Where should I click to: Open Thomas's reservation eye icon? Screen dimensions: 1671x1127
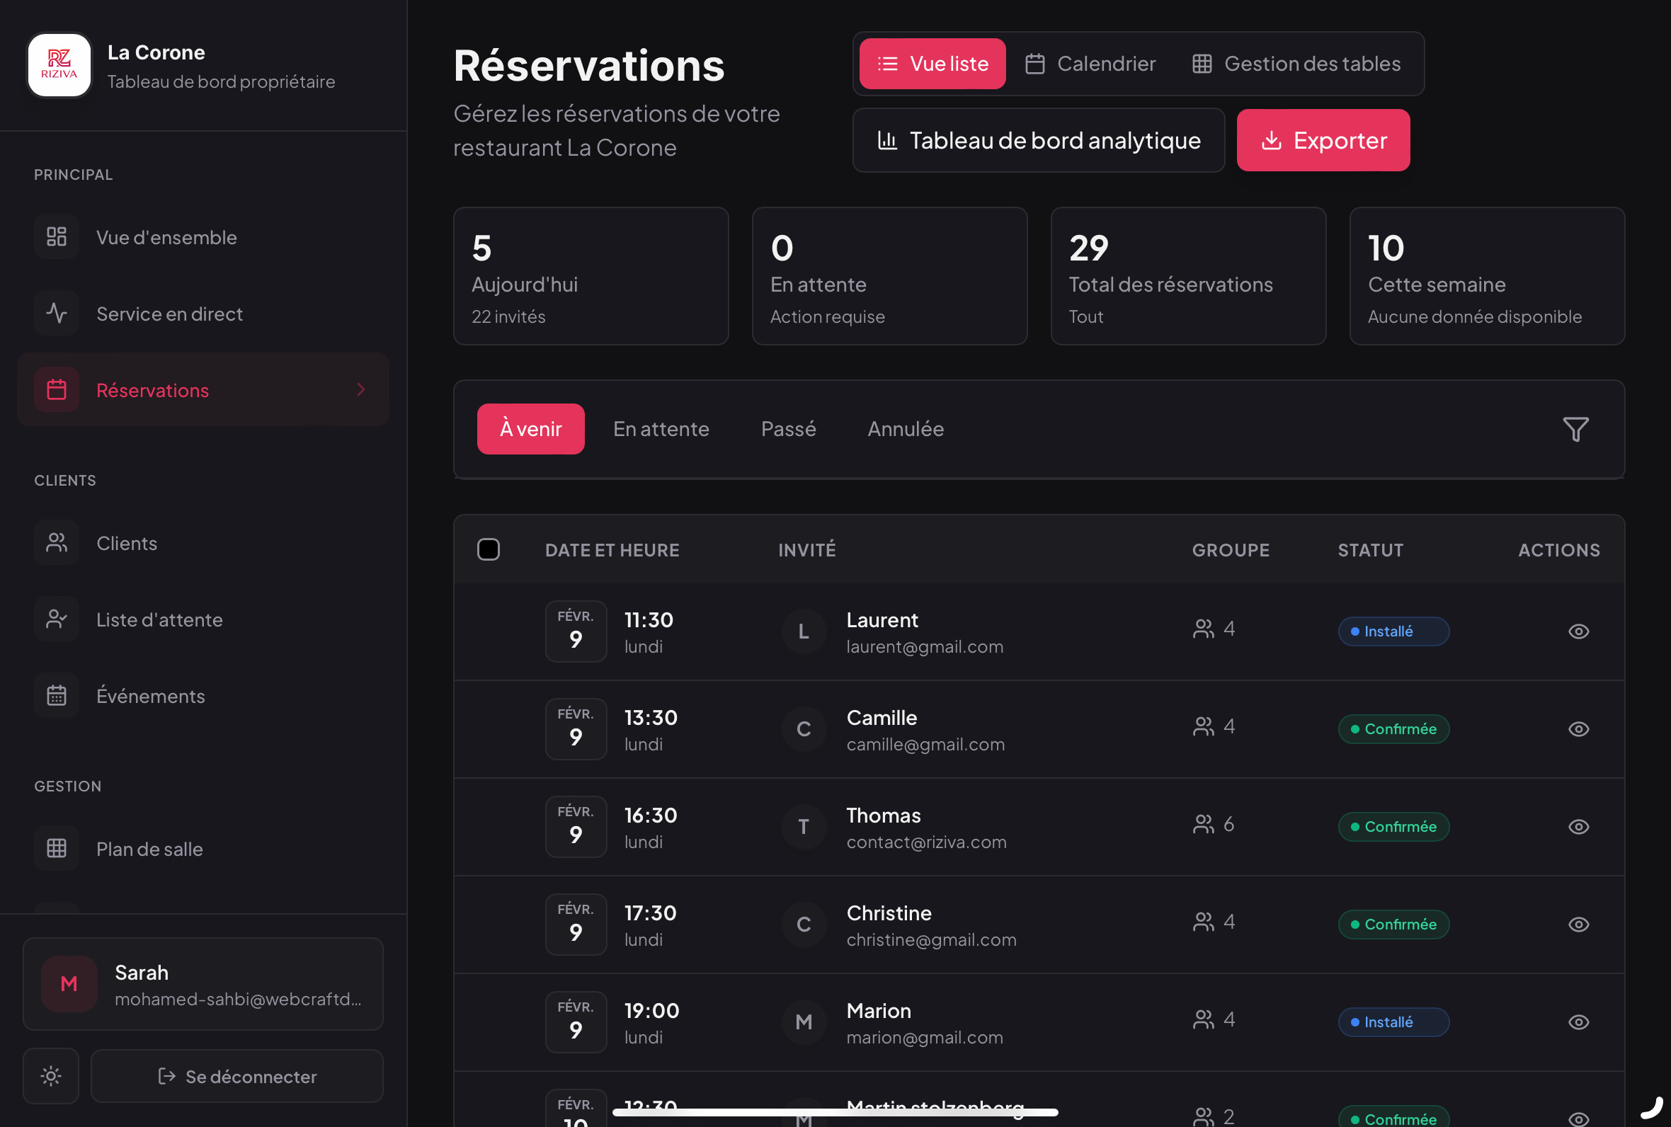(1578, 827)
